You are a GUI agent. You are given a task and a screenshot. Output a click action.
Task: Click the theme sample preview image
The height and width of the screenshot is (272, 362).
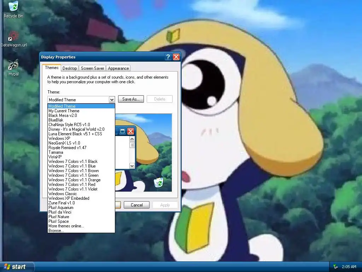point(144,153)
